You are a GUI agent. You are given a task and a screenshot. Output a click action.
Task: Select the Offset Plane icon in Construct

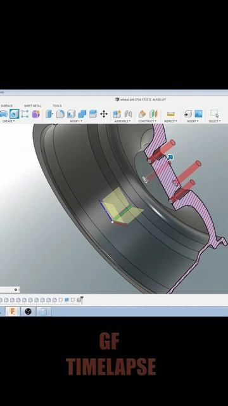(142, 114)
